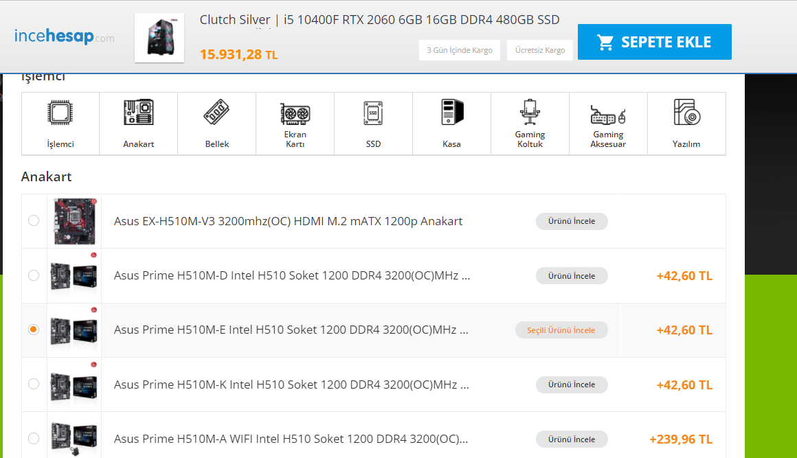
Task: Click the Asus Prime H510M-K product name
Action: point(291,385)
